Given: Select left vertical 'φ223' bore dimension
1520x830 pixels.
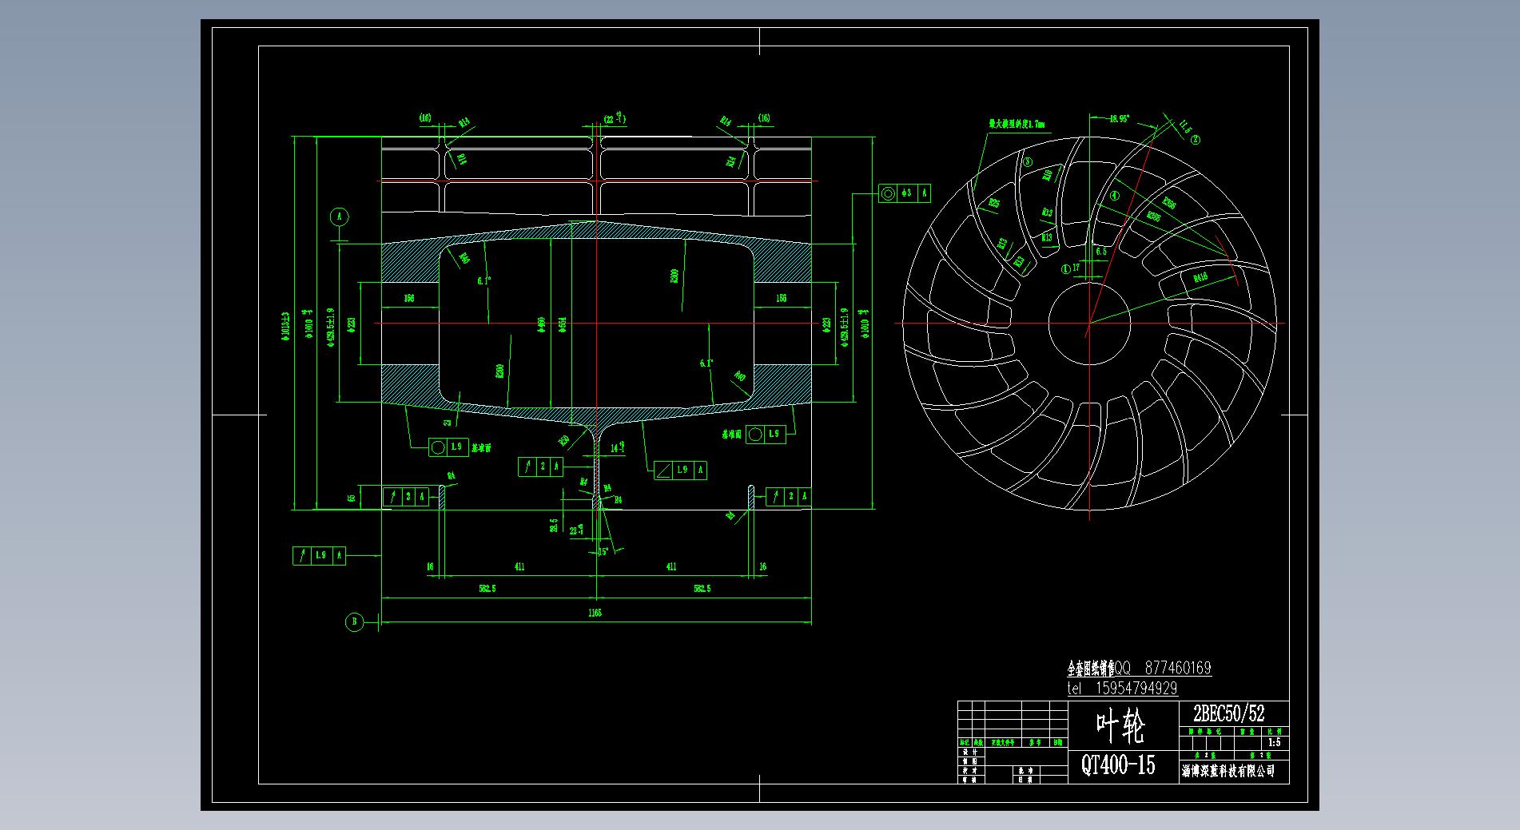Looking at the screenshot, I should pos(352,324).
